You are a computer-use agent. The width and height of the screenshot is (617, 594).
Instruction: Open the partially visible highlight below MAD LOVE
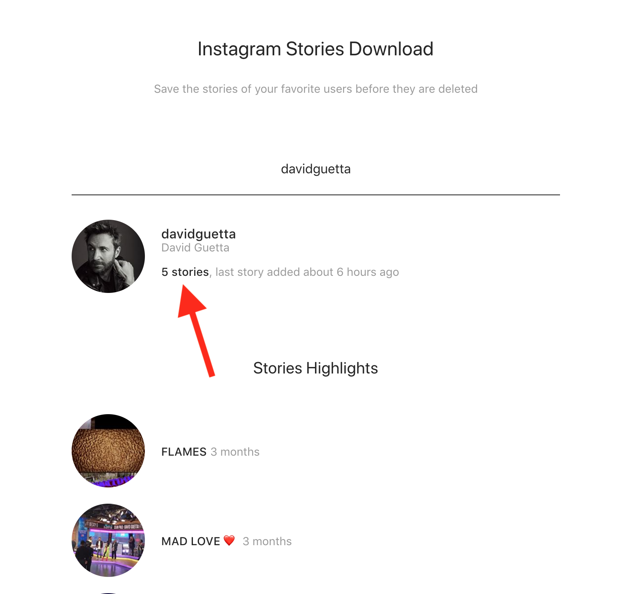pyautogui.click(x=108, y=593)
